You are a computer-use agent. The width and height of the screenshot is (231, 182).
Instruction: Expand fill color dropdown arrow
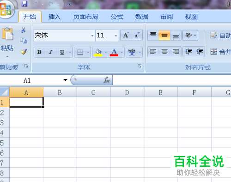106,52
